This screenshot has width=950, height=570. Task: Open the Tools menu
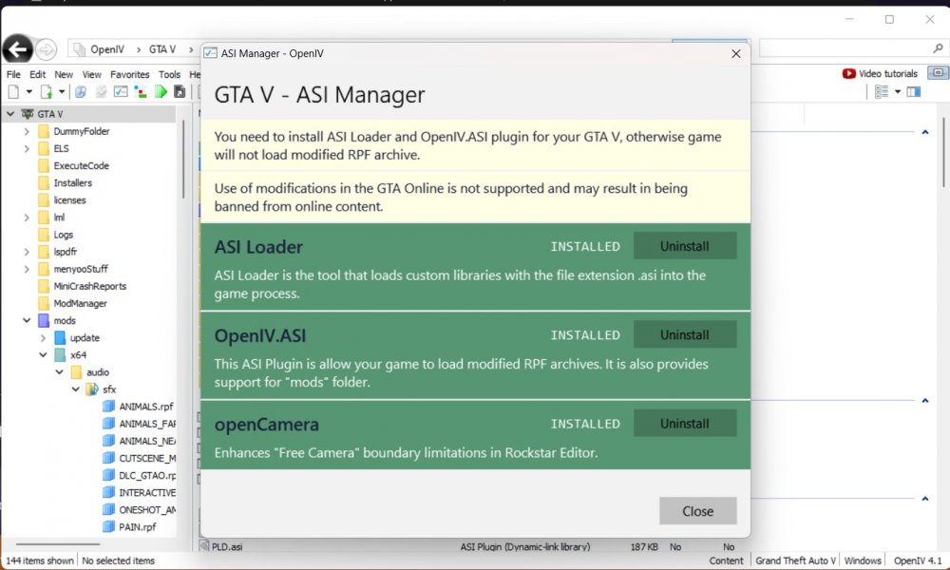tap(170, 74)
